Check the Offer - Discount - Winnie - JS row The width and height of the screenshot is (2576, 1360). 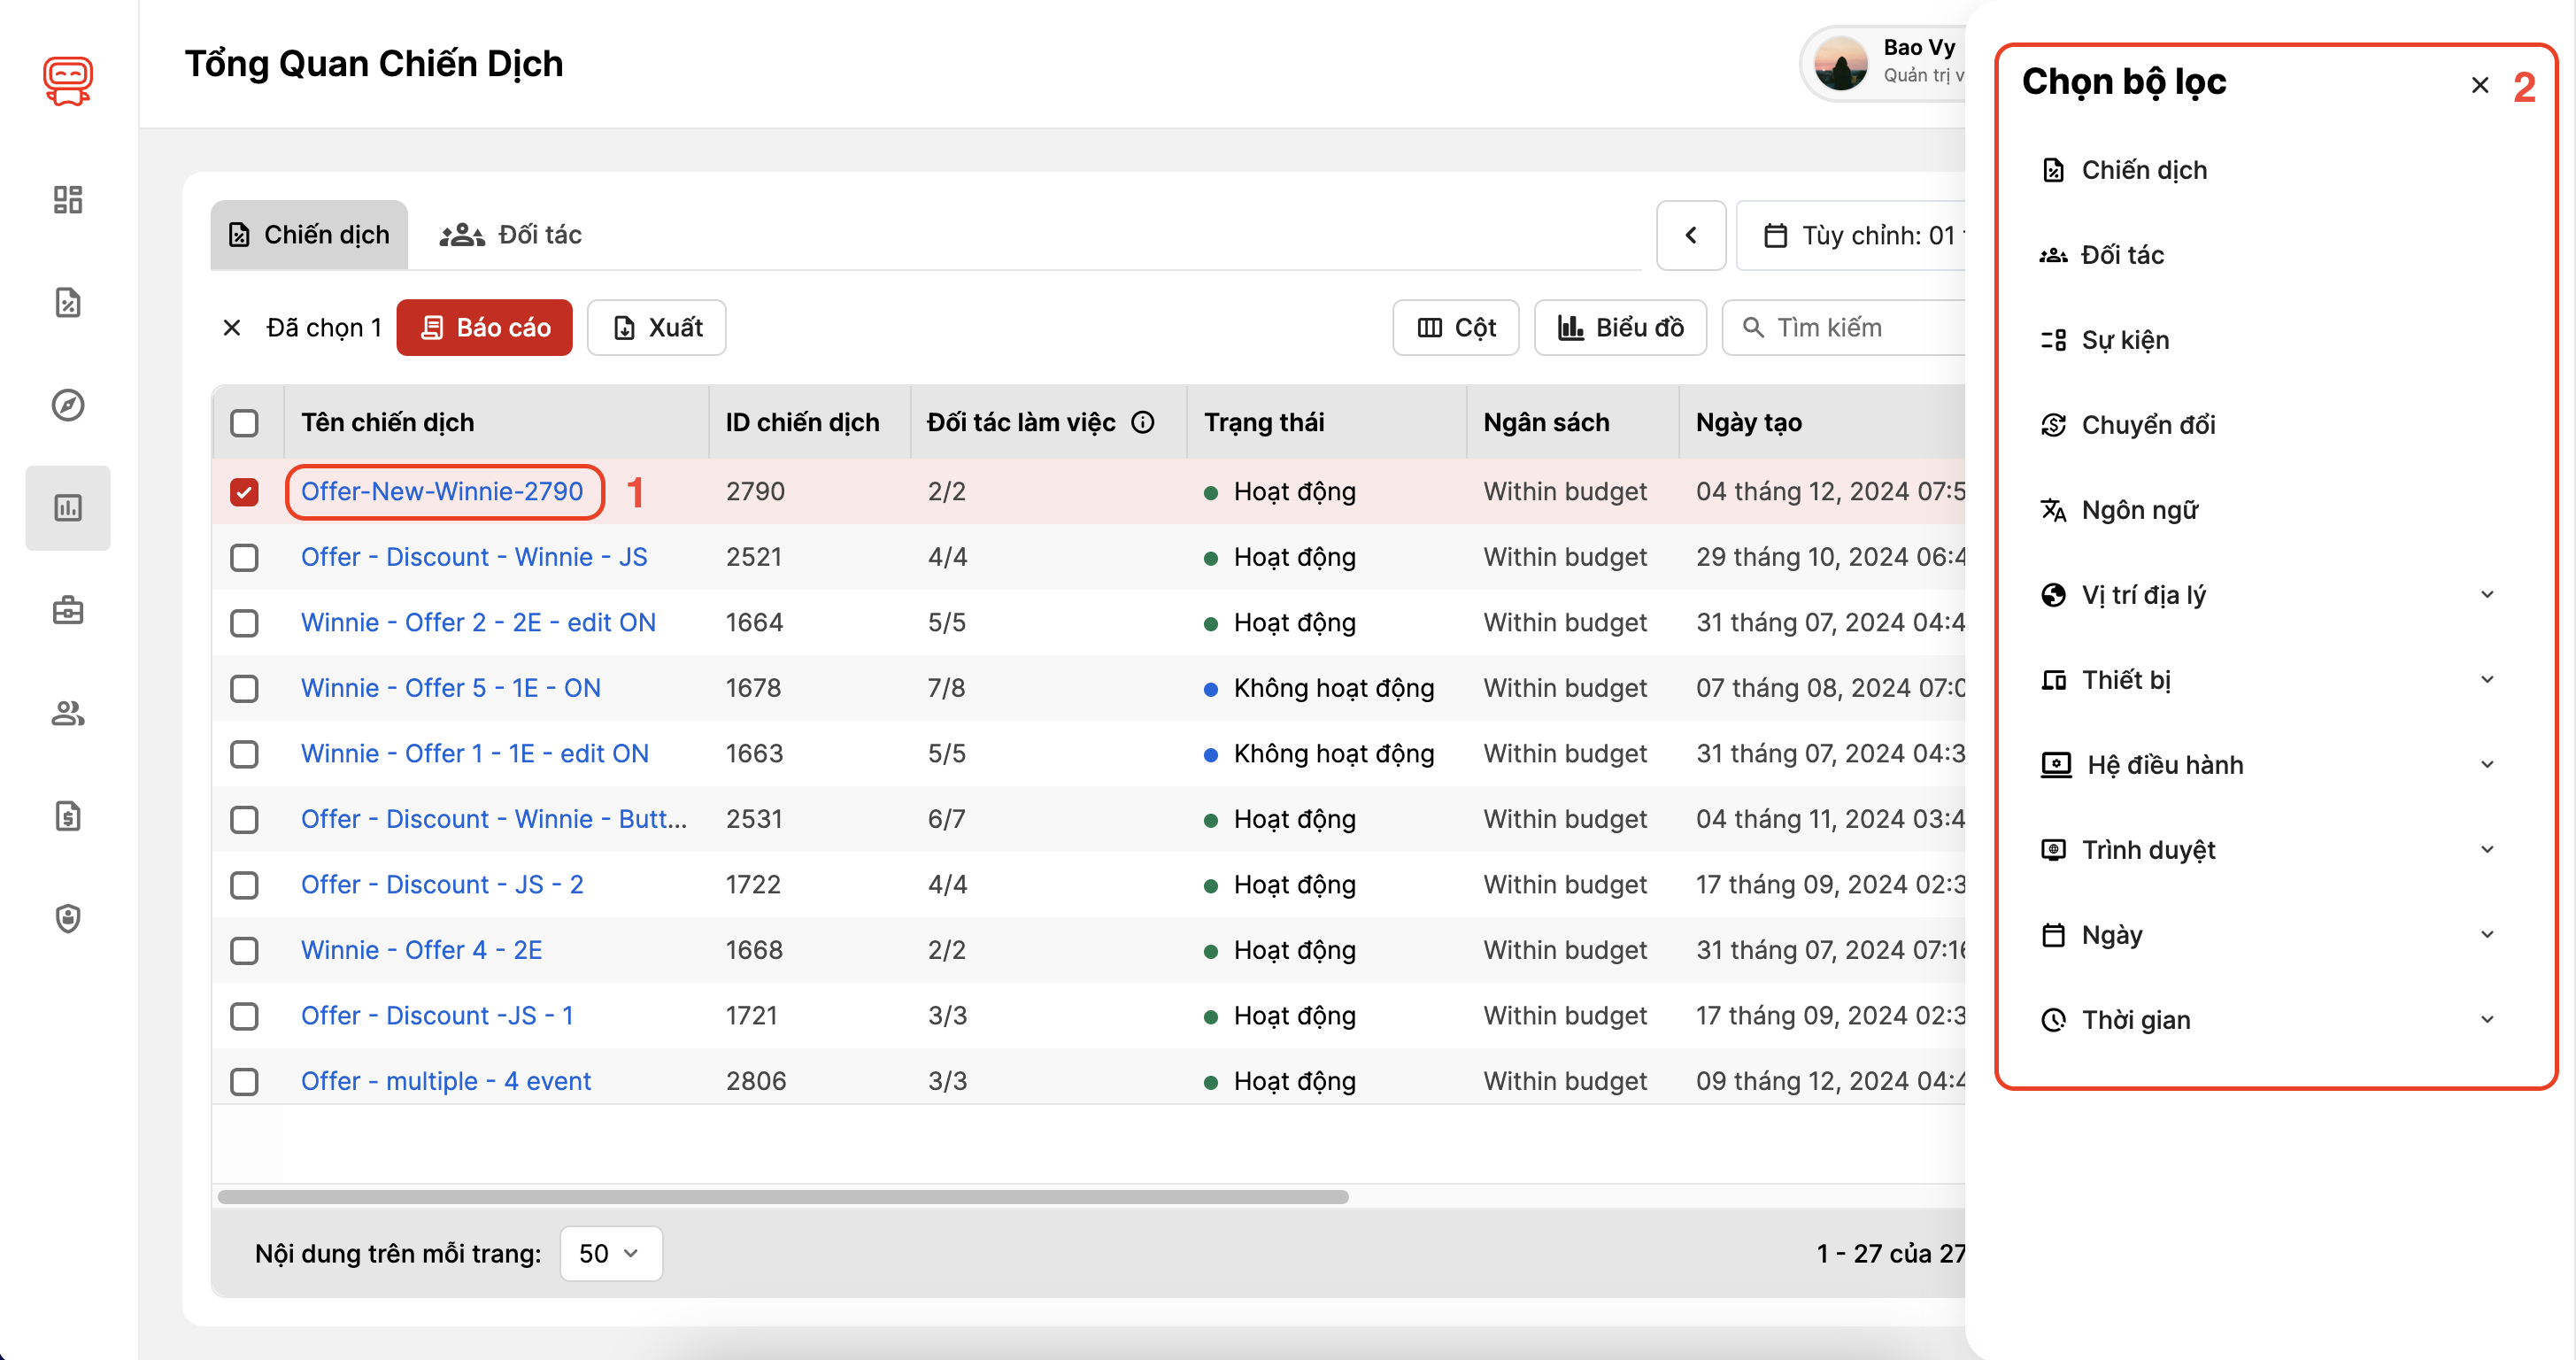(244, 557)
